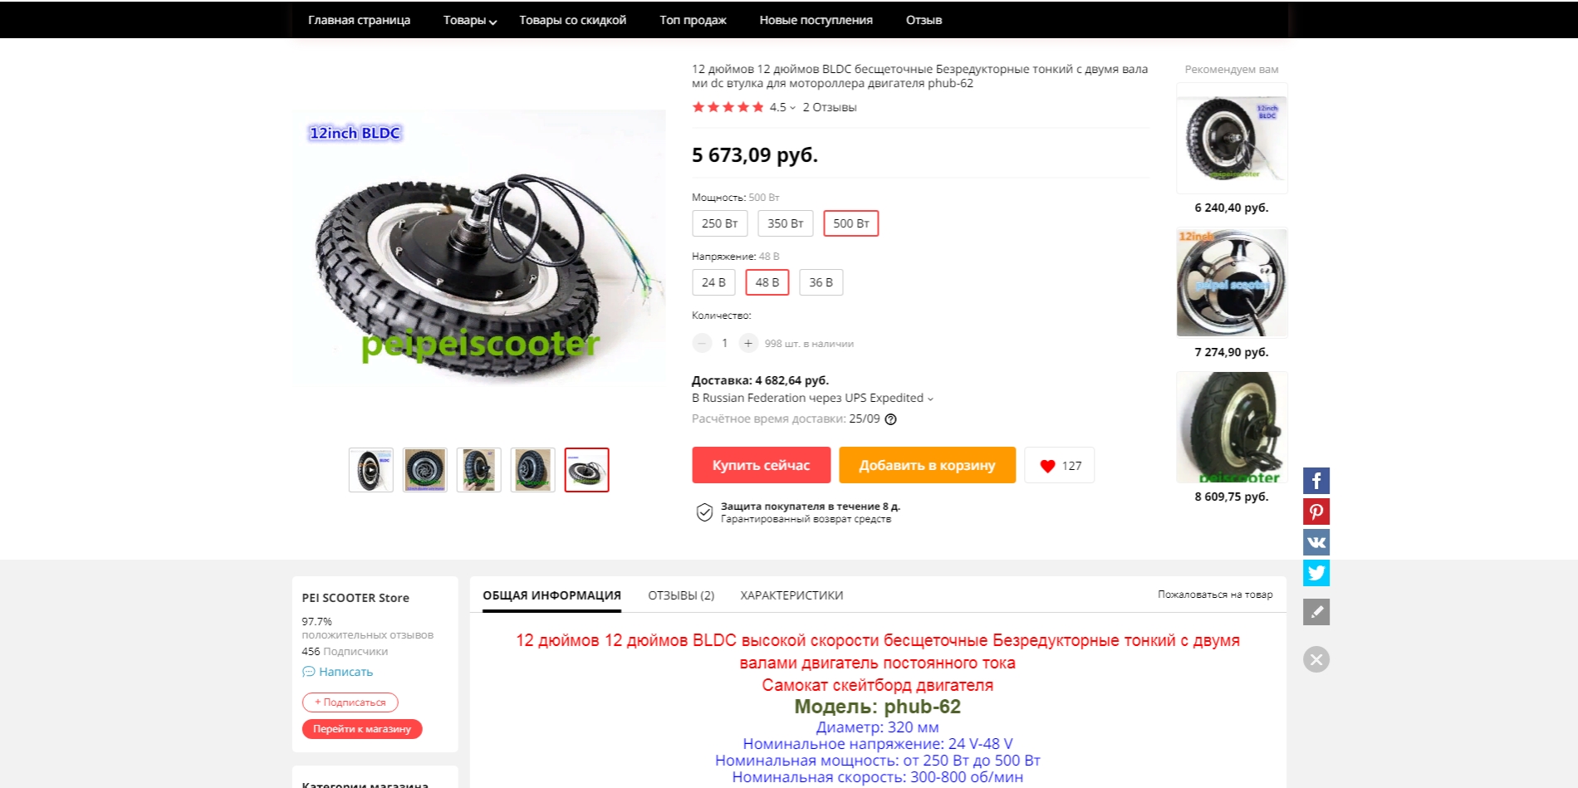Click the delivery time help question mark
Image resolution: width=1578 pixels, height=788 pixels.
click(890, 419)
